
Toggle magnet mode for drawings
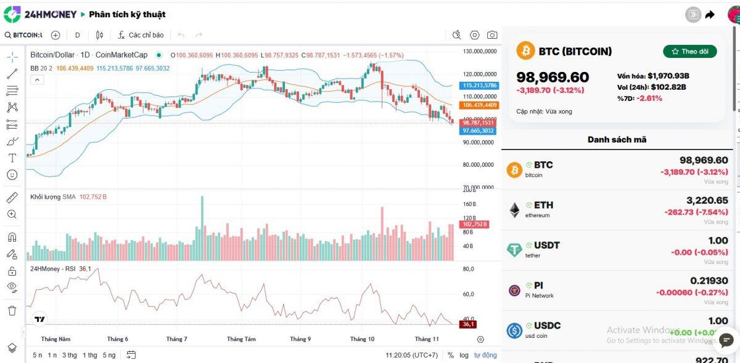click(x=12, y=237)
